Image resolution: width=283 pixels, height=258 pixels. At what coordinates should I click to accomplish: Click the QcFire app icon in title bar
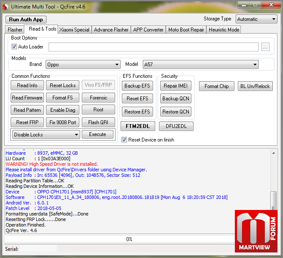[6, 7]
